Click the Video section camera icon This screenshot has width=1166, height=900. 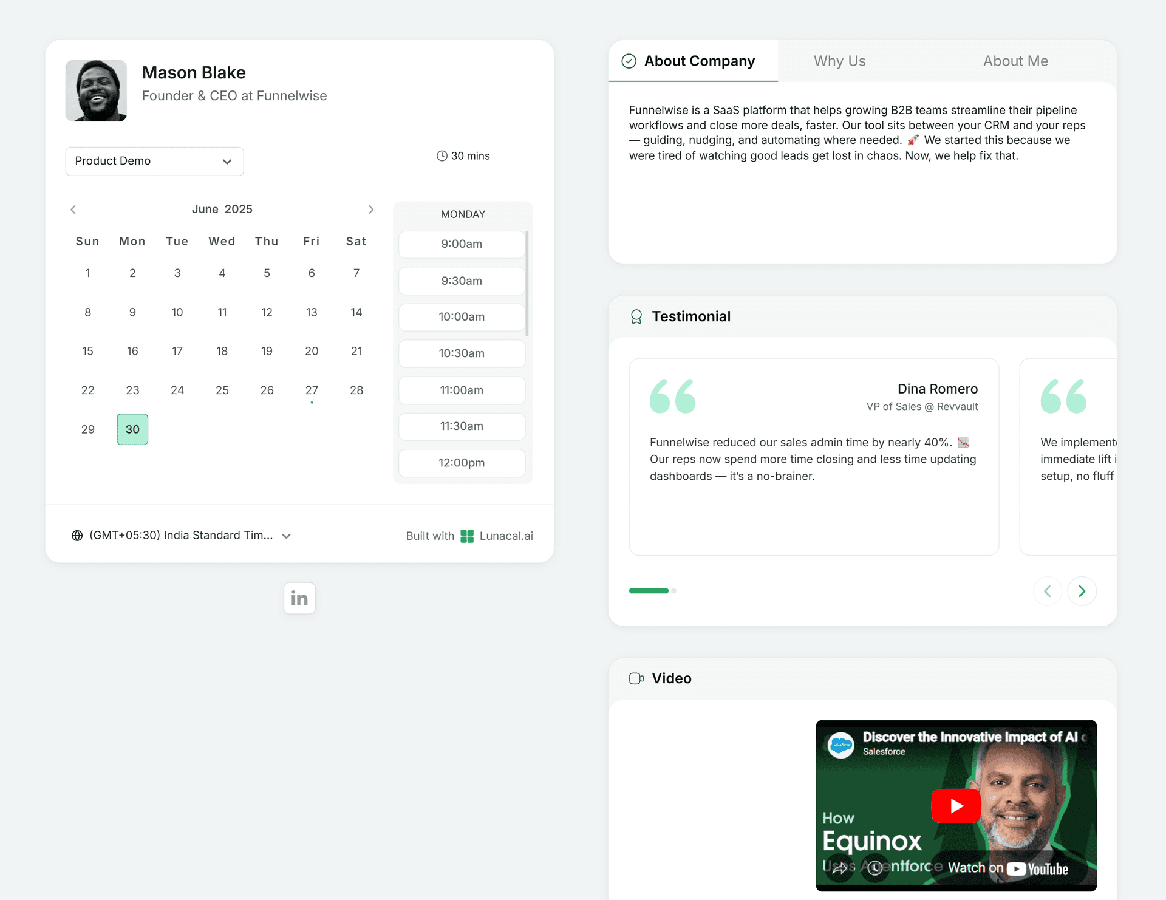(636, 678)
